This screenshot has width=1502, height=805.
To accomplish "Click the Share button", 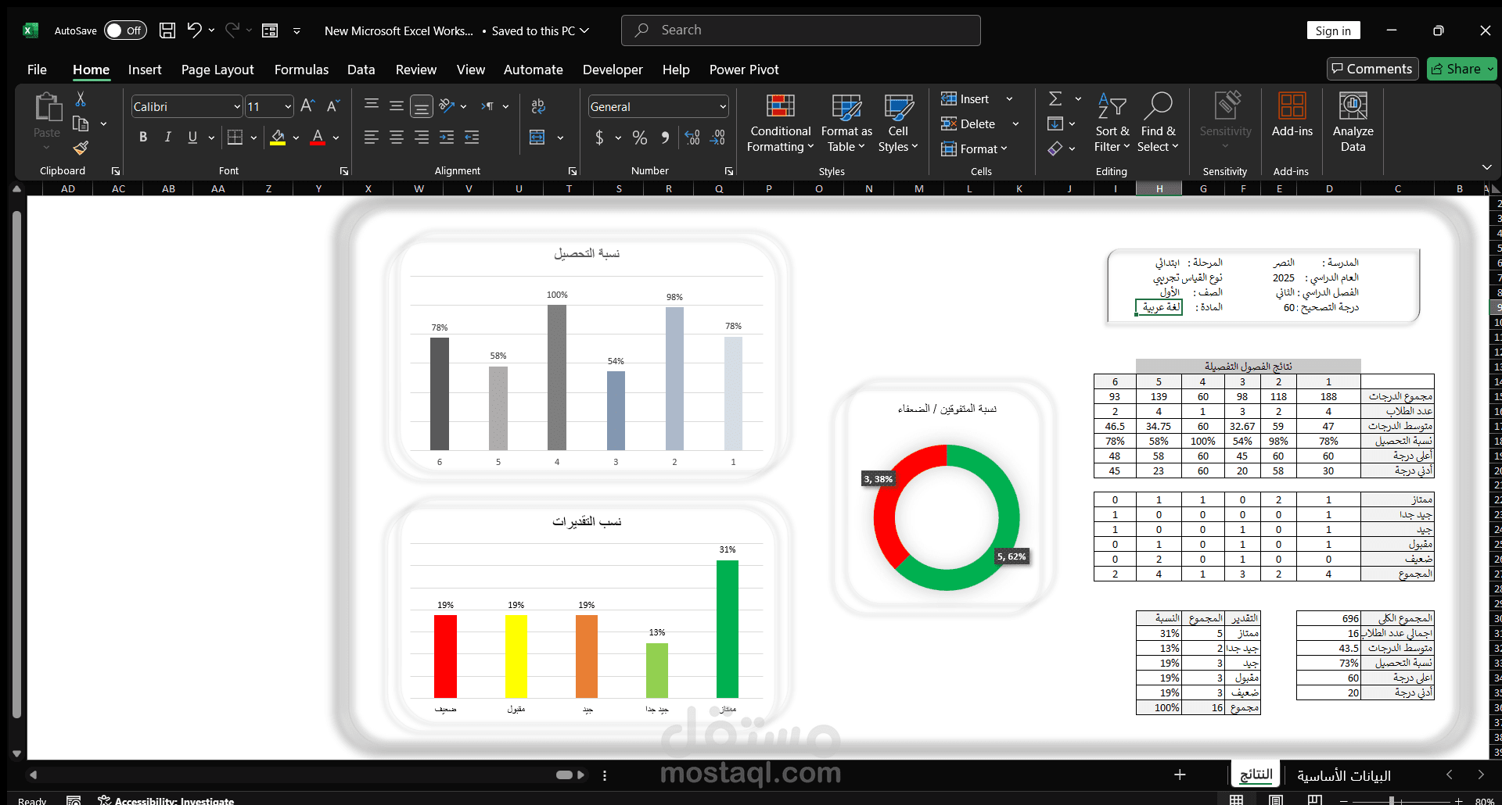I will [x=1461, y=69].
